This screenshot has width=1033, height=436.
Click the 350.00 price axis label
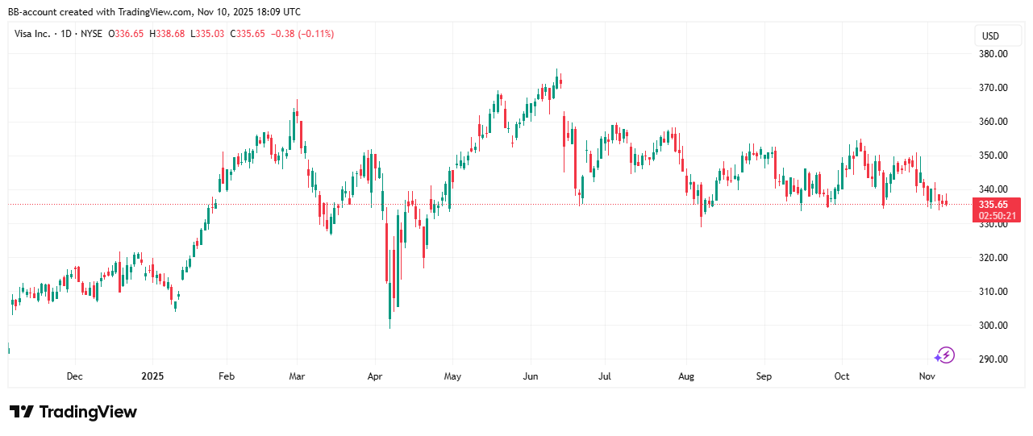pyautogui.click(x=992, y=156)
